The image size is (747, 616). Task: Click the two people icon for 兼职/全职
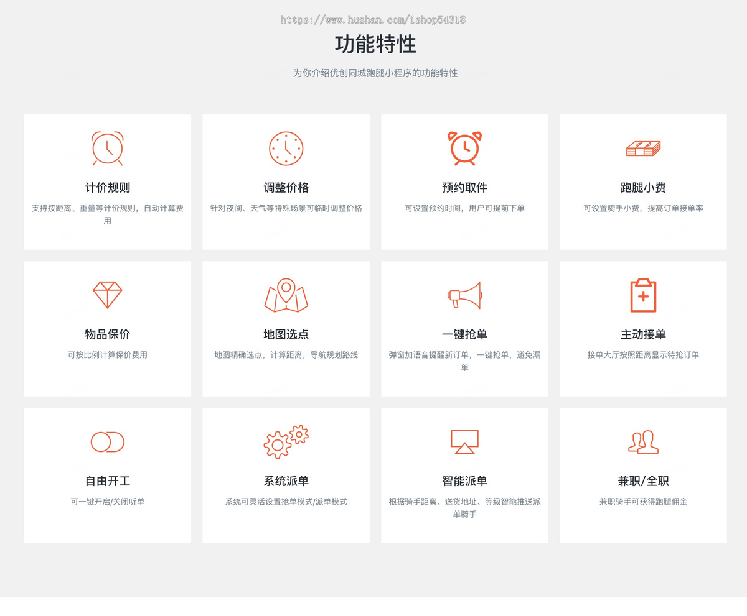pos(643,442)
